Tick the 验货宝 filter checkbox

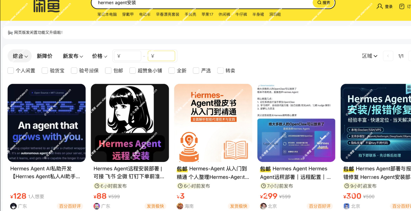[45, 71]
